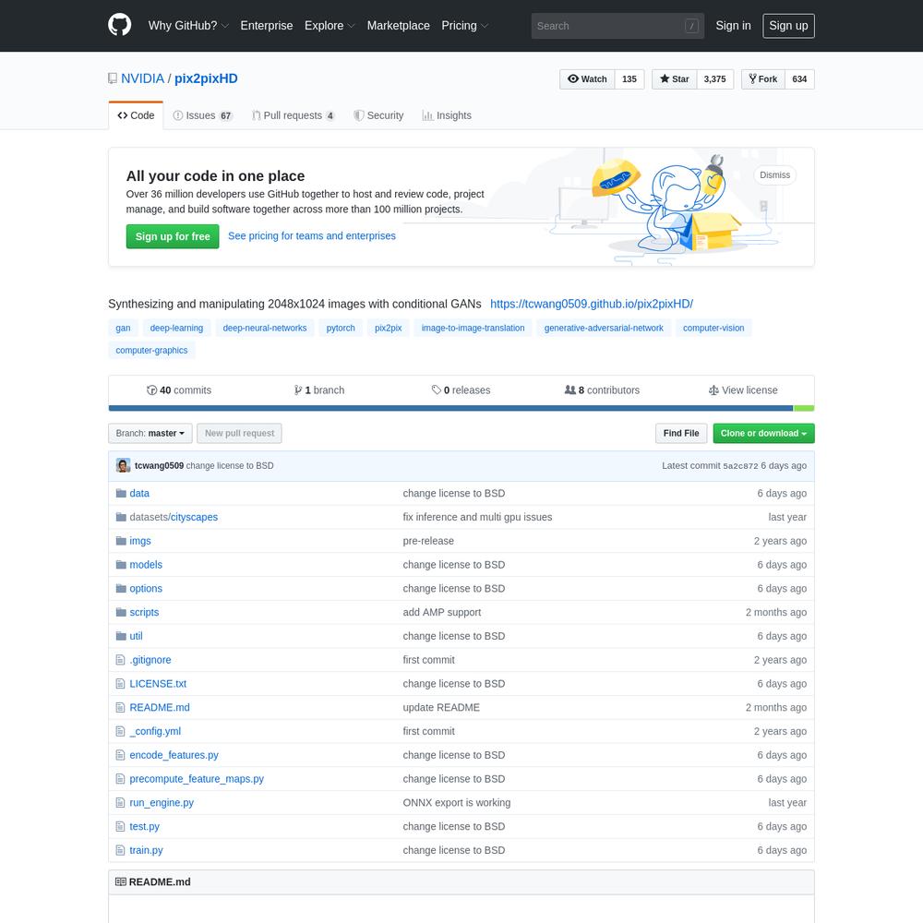923x923 pixels.
Task: Click the folder icon next to data
Action: point(121,493)
